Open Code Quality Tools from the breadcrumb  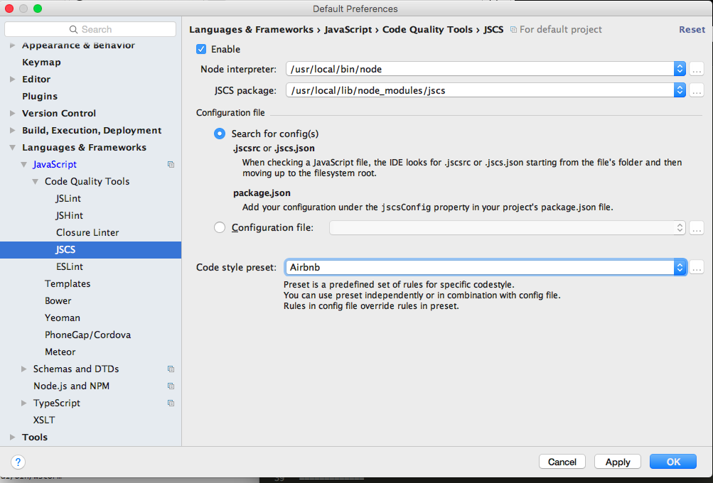pyautogui.click(x=427, y=30)
